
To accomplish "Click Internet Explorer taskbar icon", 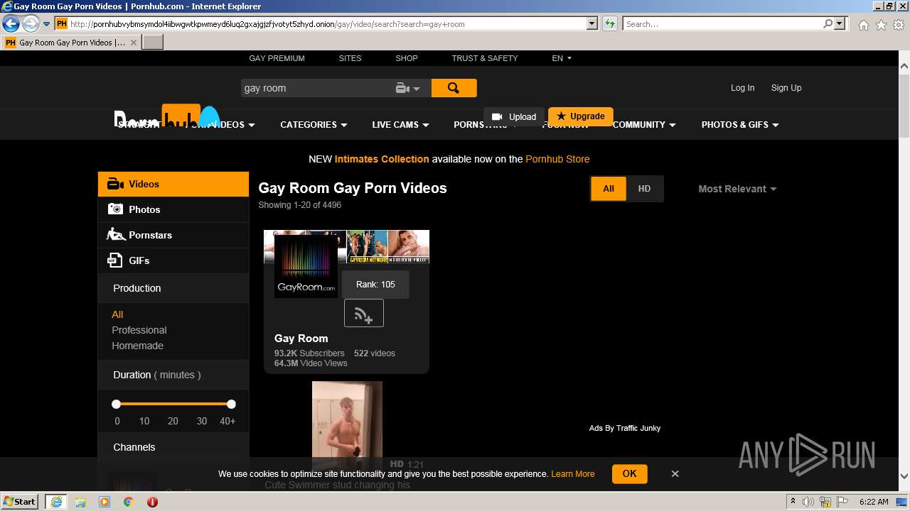I will [x=55, y=501].
